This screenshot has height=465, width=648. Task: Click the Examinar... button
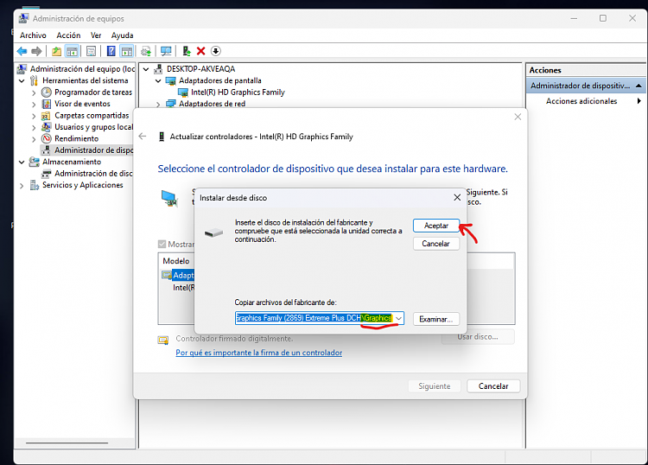pos(436,319)
